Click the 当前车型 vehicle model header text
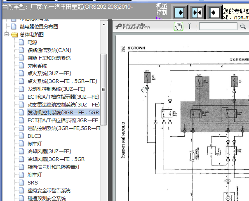This screenshot has height=201, width=249. tap(68, 7)
